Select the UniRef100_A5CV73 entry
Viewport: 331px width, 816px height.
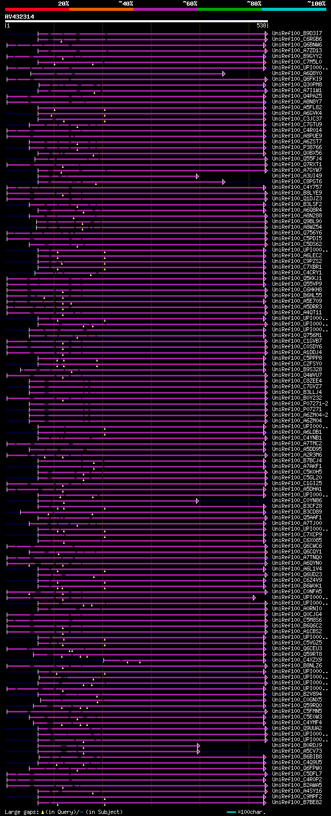click(297, 751)
